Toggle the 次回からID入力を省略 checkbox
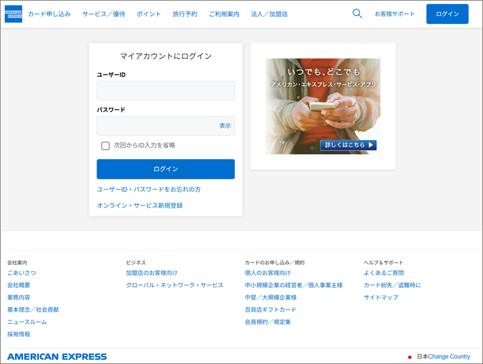The width and height of the screenshot is (483, 364). (x=106, y=145)
